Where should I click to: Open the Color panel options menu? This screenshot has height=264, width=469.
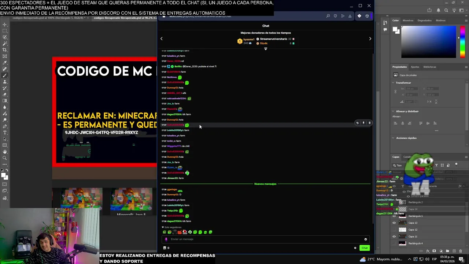click(466, 21)
